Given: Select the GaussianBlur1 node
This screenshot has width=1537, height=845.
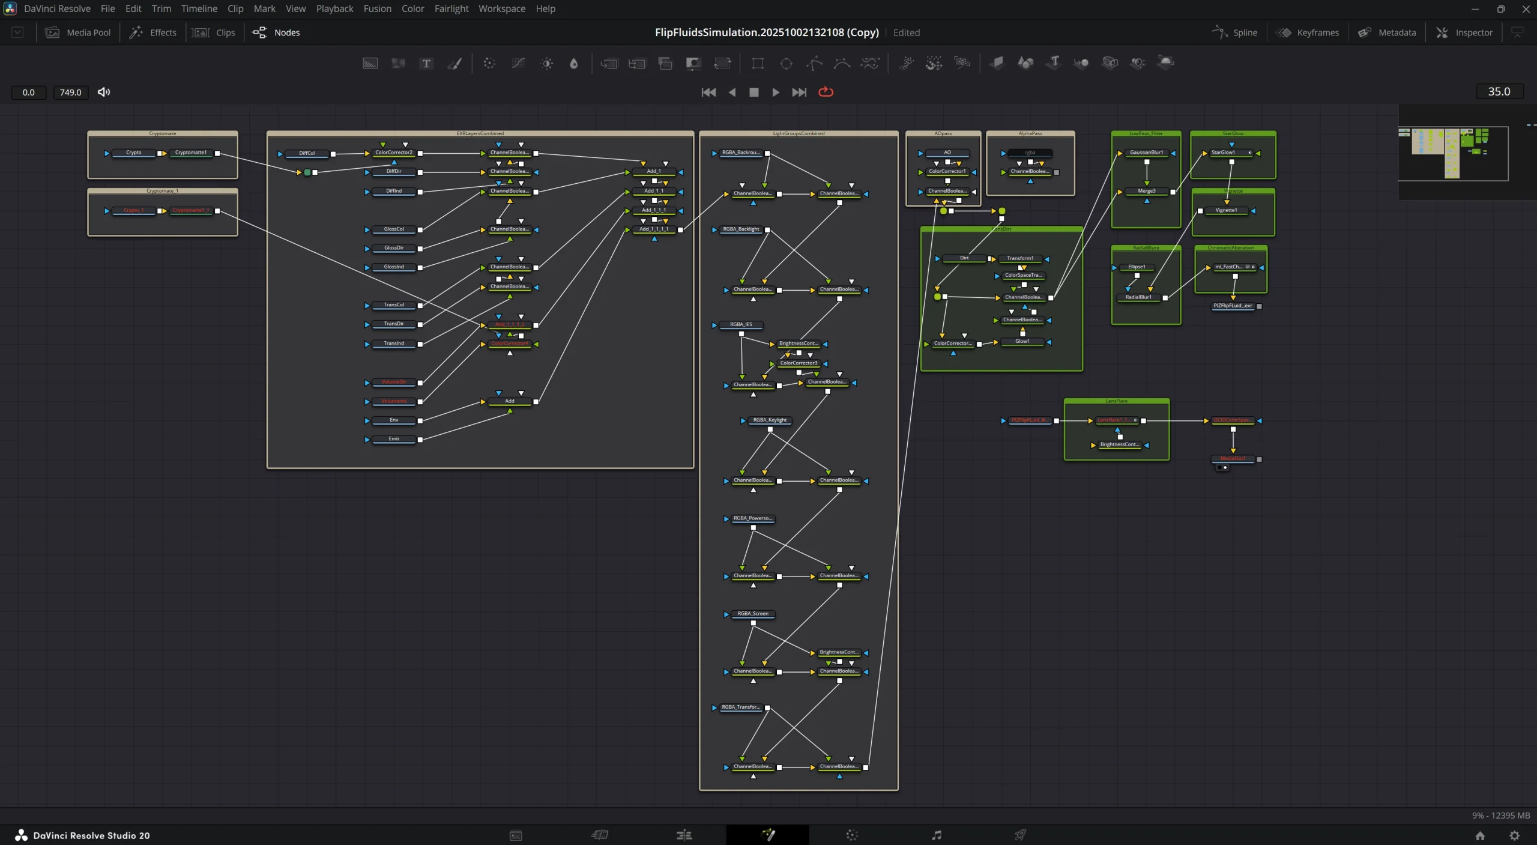Looking at the screenshot, I should [1146, 152].
